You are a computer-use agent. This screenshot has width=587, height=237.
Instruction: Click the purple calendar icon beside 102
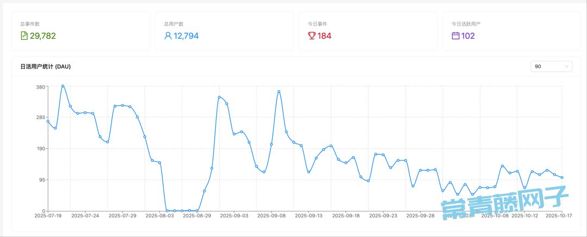point(455,36)
